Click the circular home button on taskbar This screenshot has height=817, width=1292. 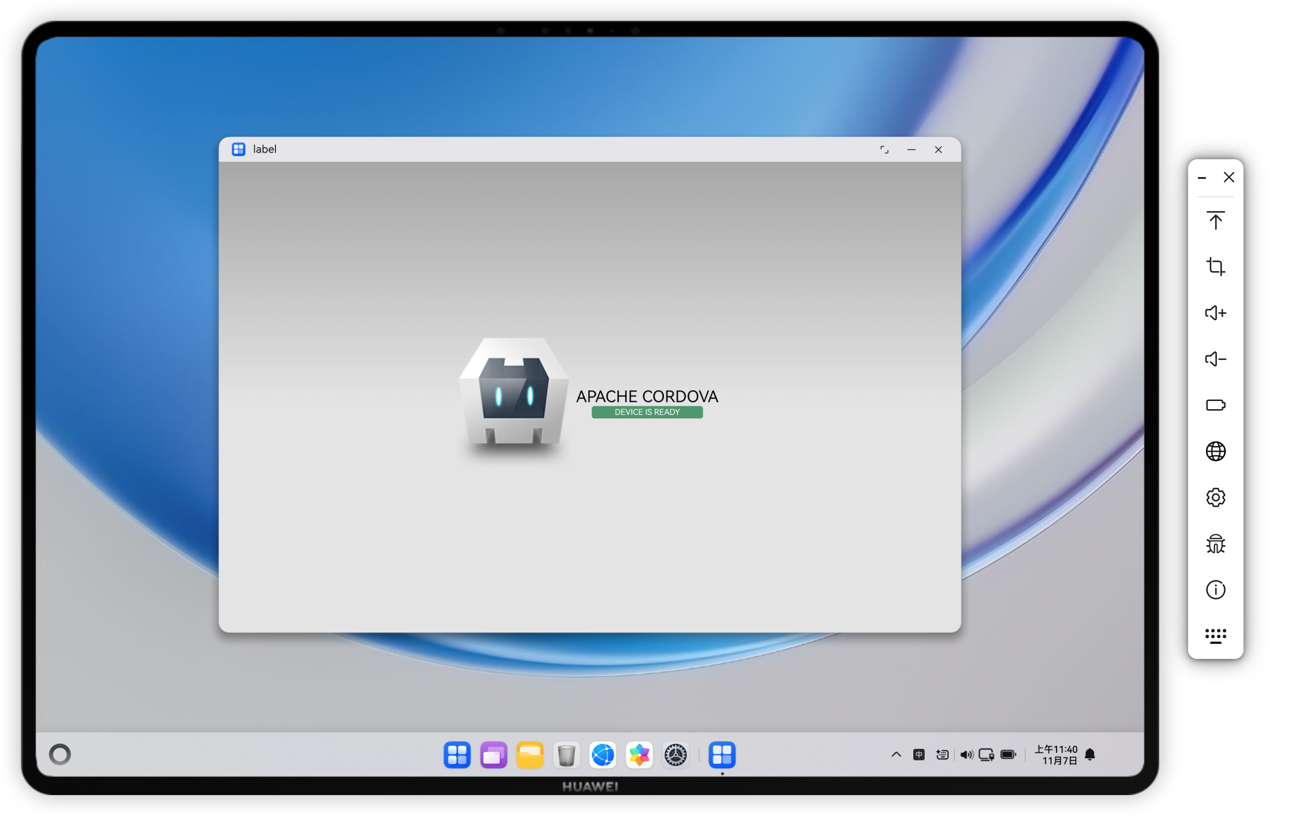coord(60,754)
